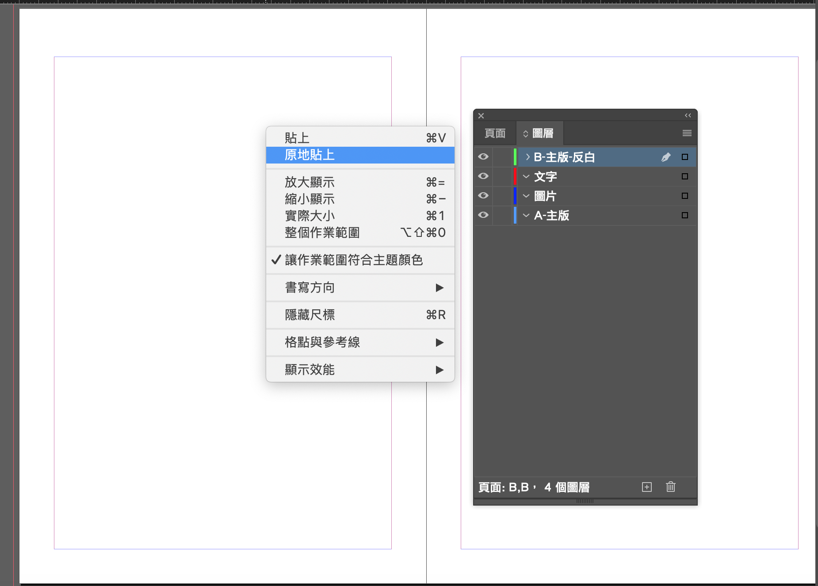Collapse the A-主版 layer chevron
Image resolution: width=818 pixels, height=586 pixels.
tap(526, 215)
